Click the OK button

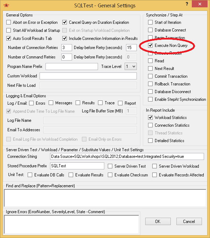click(x=158, y=222)
